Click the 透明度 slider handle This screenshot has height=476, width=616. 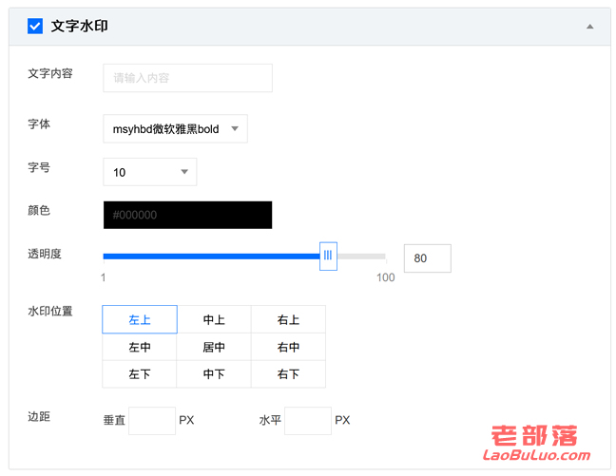[x=328, y=257]
